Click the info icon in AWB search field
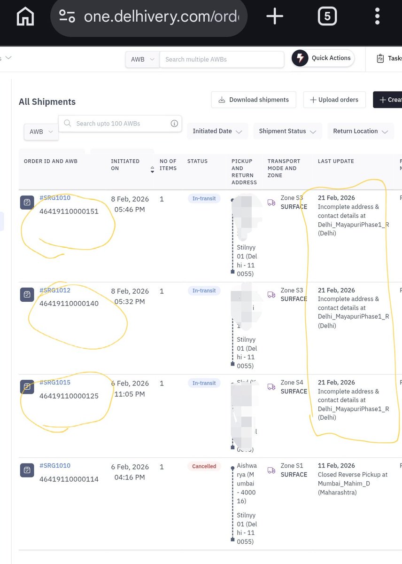 pos(174,124)
